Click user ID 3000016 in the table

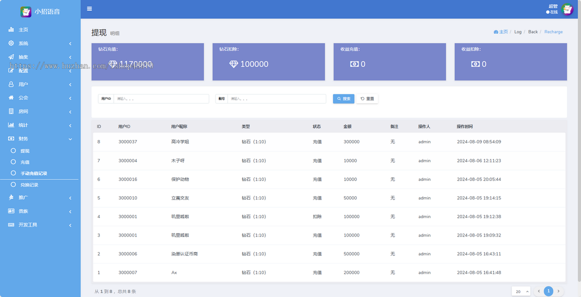pos(128,179)
